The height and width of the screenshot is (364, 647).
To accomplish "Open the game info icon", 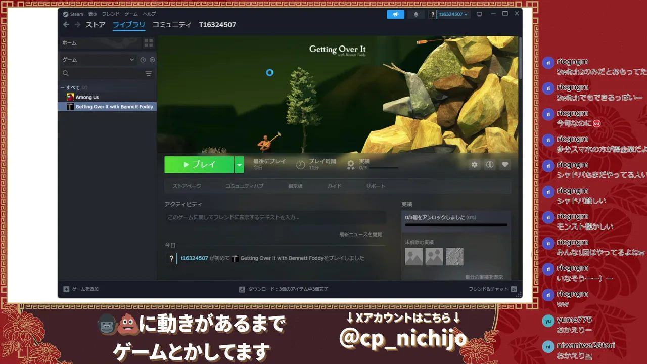I will tap(489, 165).
